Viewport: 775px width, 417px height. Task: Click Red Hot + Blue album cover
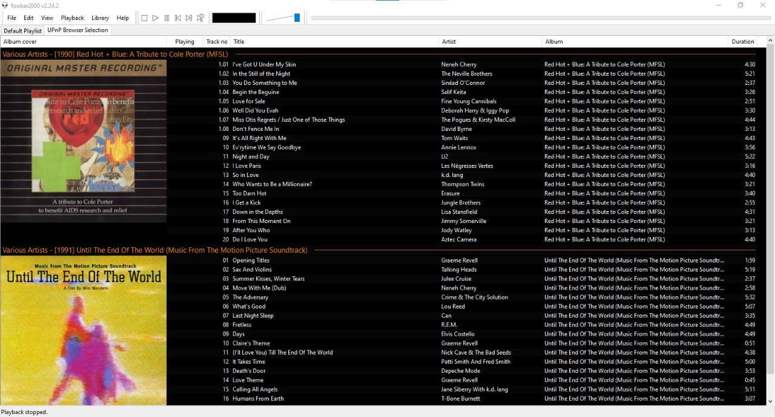pos(84,141)
